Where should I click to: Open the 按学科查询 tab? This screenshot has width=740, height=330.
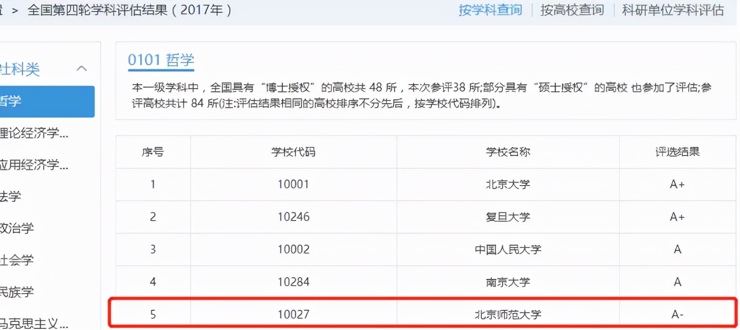[490, 9]
